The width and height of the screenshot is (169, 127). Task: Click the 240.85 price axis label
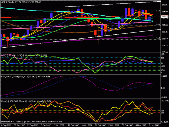point(165,5)
